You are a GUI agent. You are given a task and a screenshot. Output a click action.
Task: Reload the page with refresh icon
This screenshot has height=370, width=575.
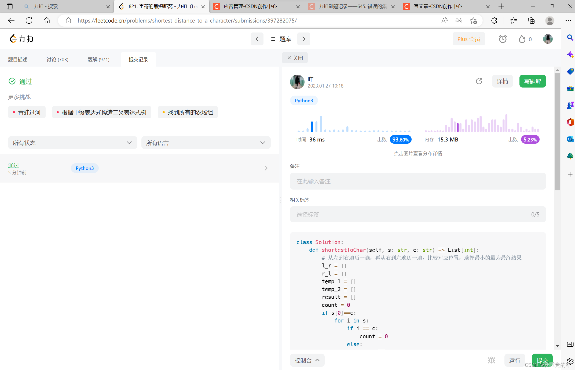pos(29,20)
